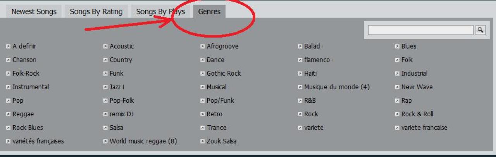Click the search magnifier icon button

pyautogui.click(x=480, y=30)
